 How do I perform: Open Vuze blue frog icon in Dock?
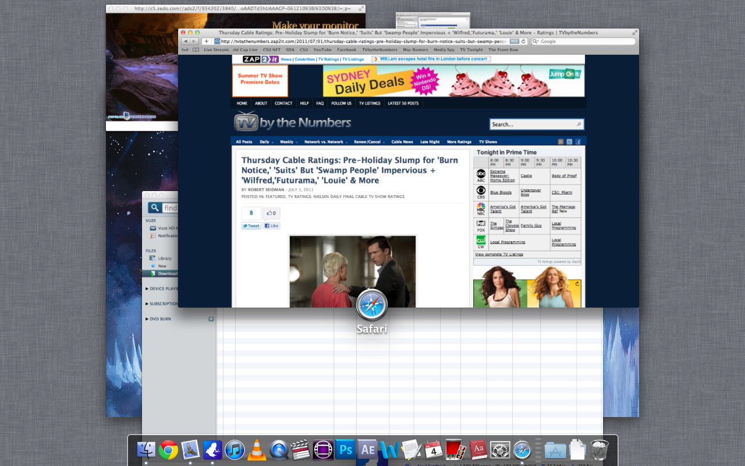click(x=212, y=449)
